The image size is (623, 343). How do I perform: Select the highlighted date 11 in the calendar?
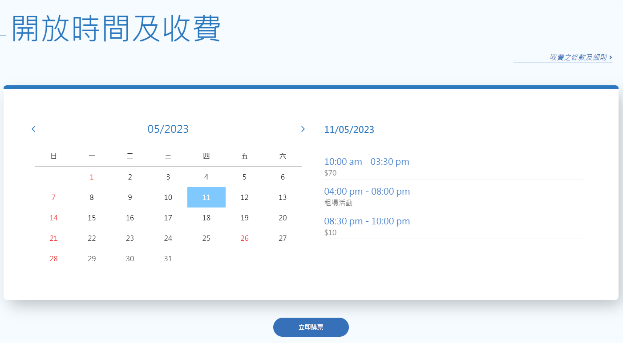[206, 197]
